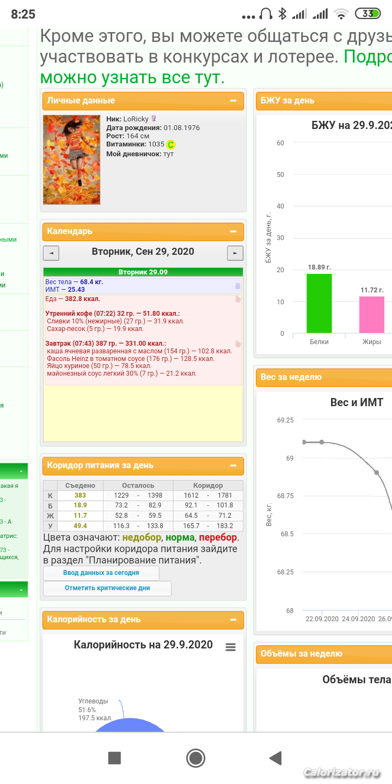Viewport: 392px width, 784px height.
Task: Collapse the Календарь panel
Action: (x=233, y=231)
